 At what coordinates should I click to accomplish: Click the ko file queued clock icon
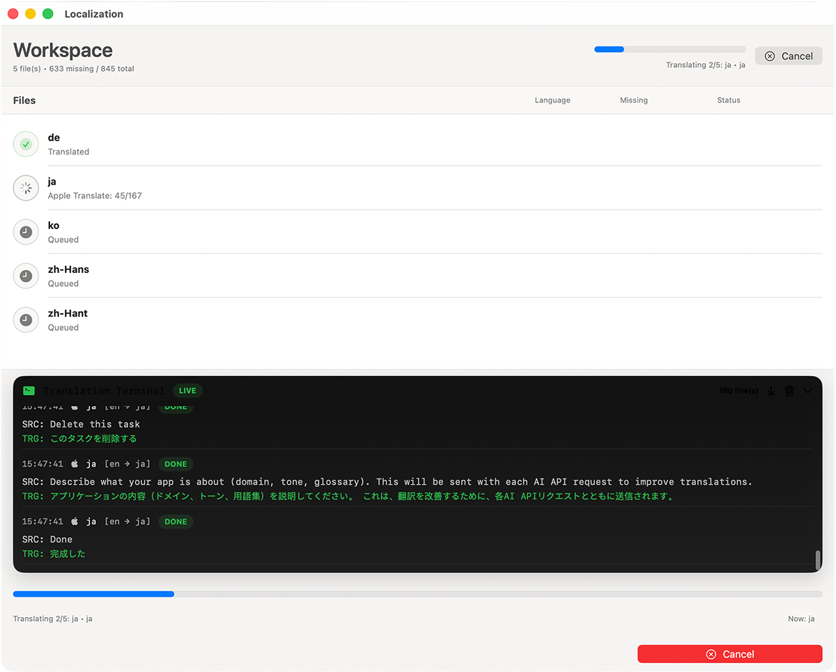(26, 232)
